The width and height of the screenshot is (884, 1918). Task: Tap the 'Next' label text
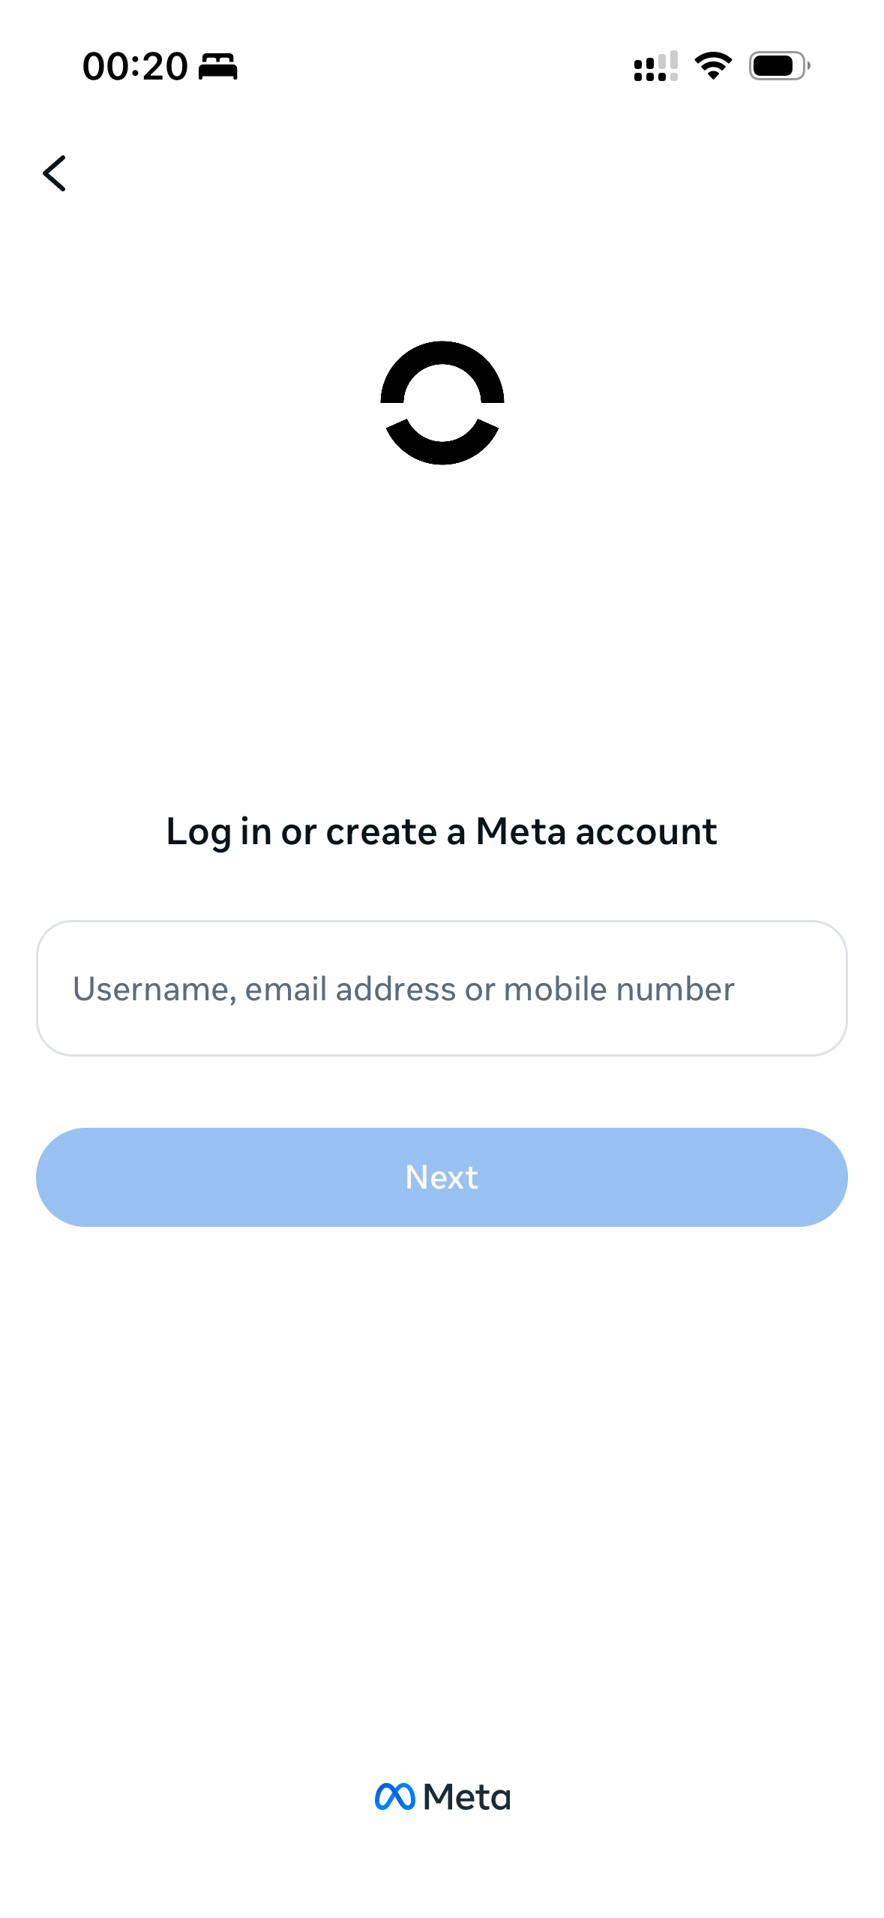(442, 1177)
